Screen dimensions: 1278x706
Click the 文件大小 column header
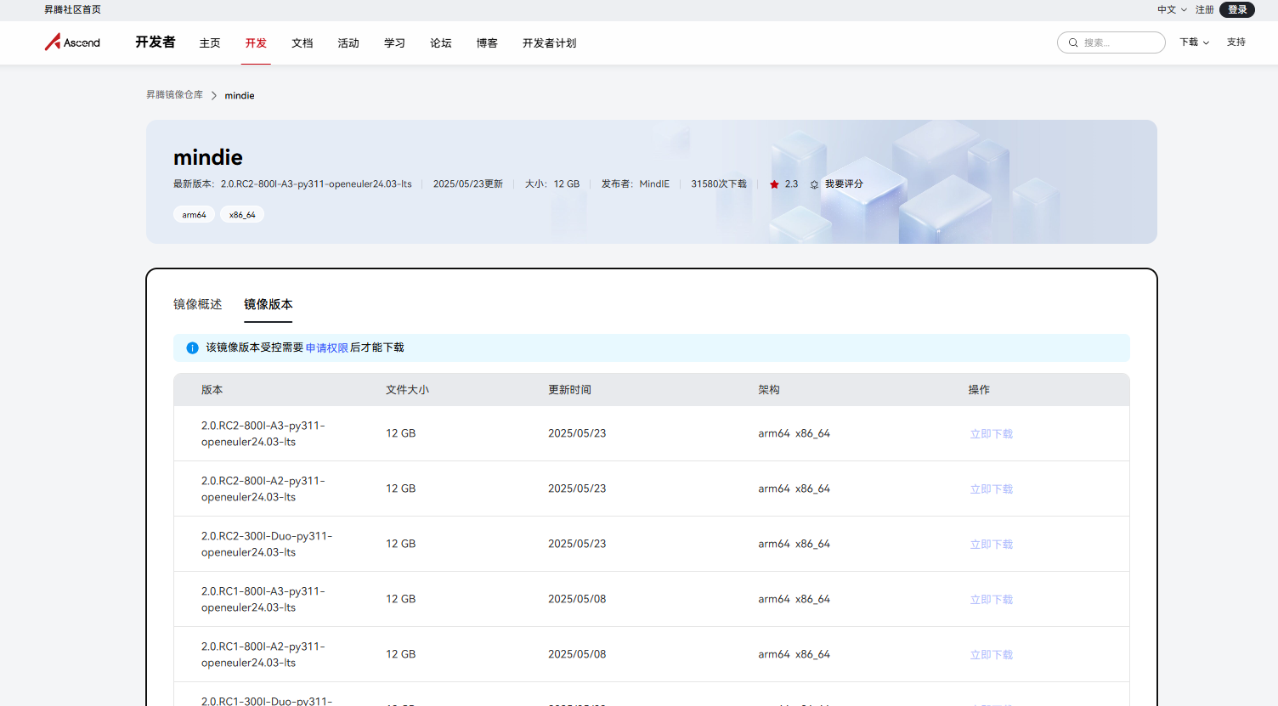tap(407, 390)
